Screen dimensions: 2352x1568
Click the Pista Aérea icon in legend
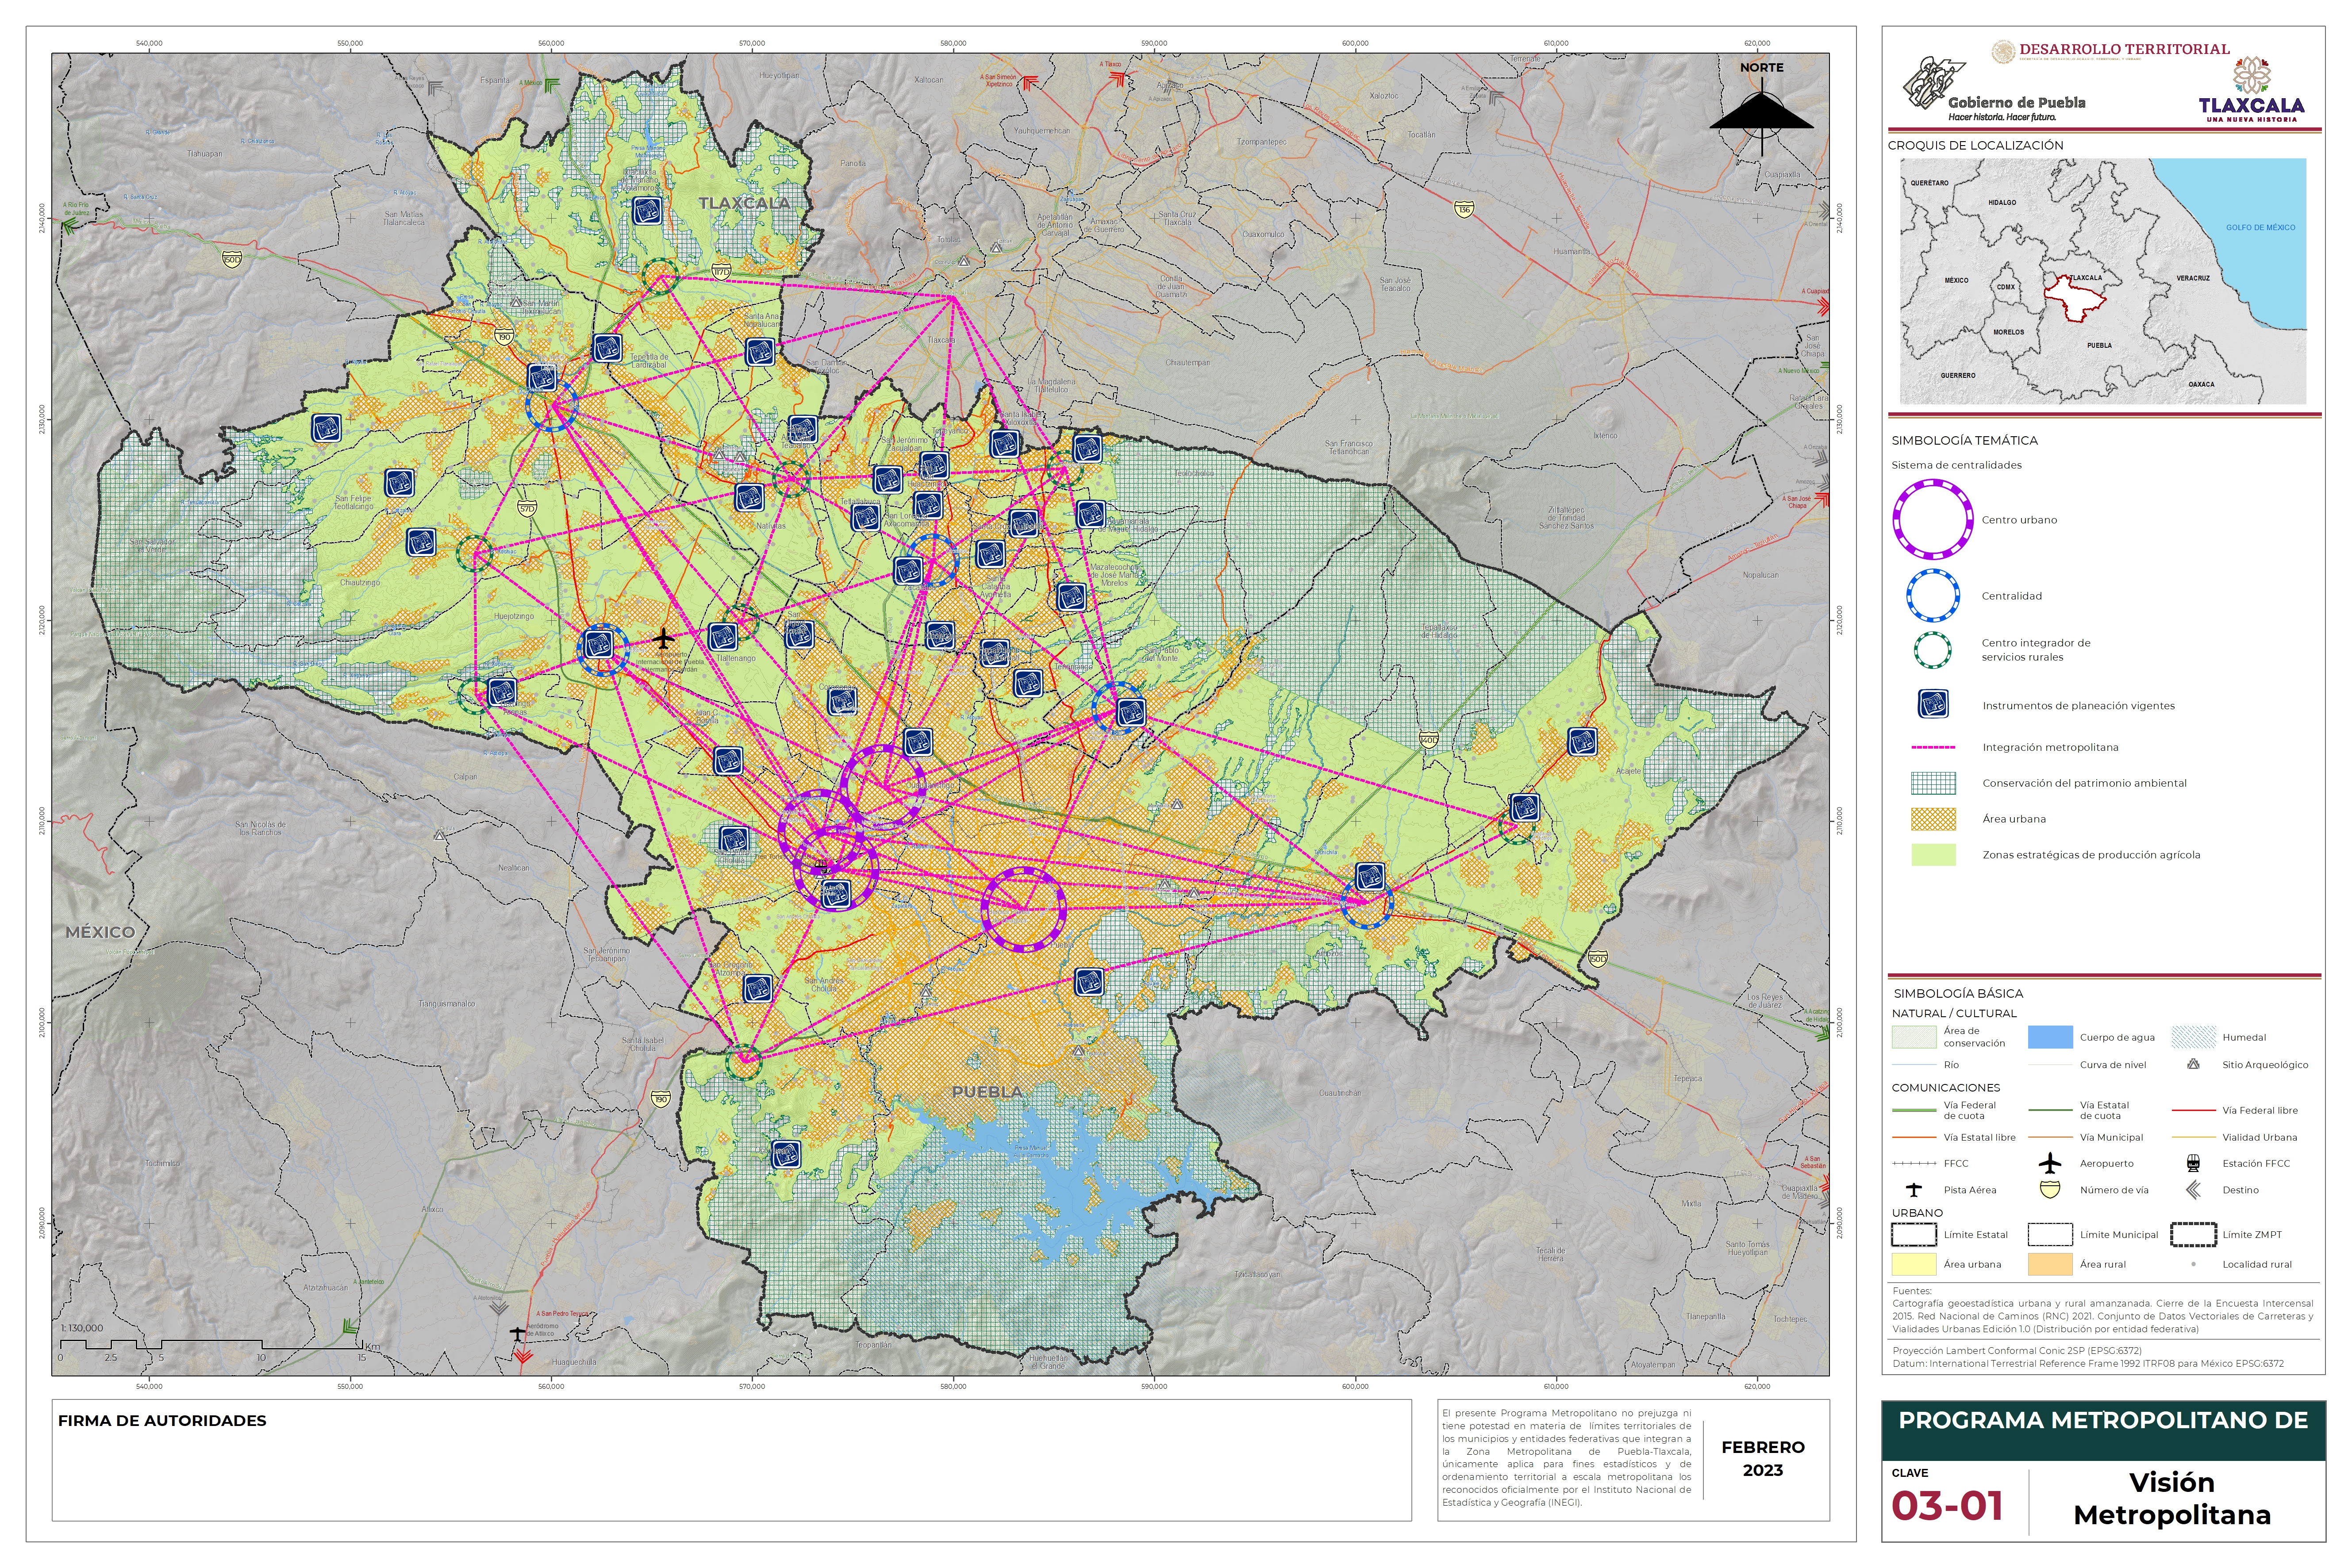pos(1914,1190)
